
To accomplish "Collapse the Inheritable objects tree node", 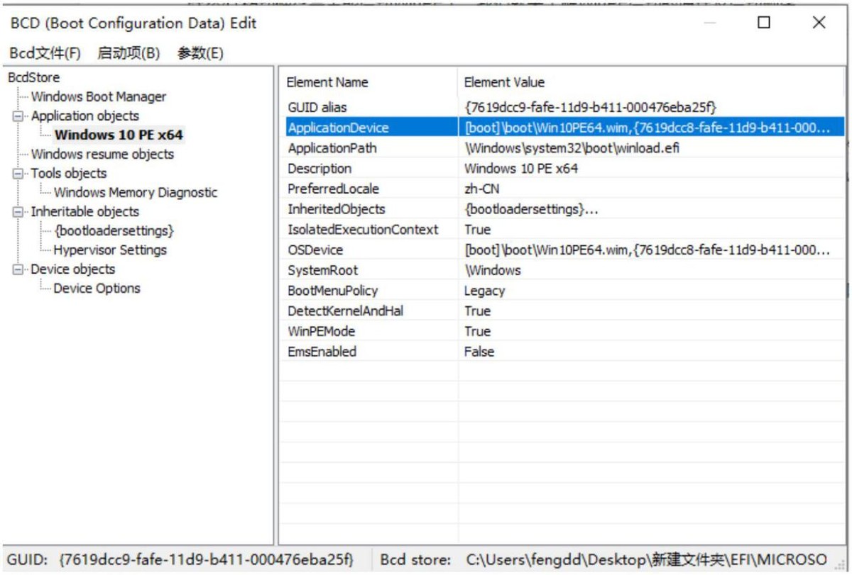I will 18,211.
